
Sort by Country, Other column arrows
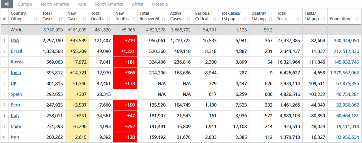click(36, 19)
